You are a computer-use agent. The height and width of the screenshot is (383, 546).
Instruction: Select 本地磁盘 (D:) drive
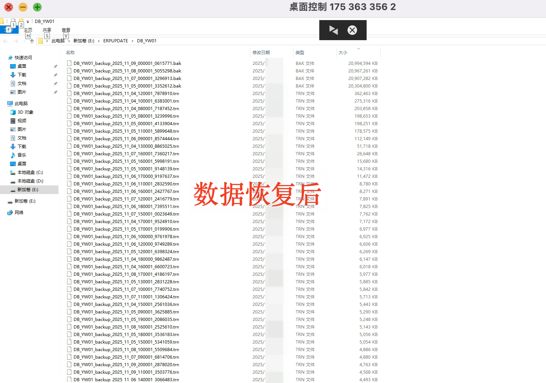pos(30,181)
